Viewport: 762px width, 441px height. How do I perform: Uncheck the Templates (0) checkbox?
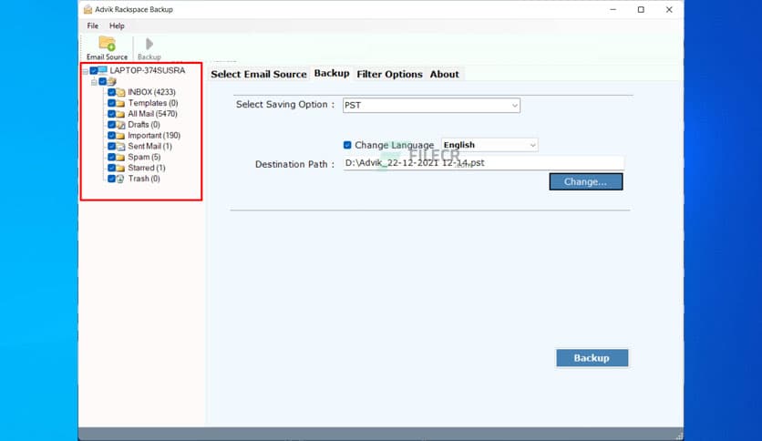111,103
